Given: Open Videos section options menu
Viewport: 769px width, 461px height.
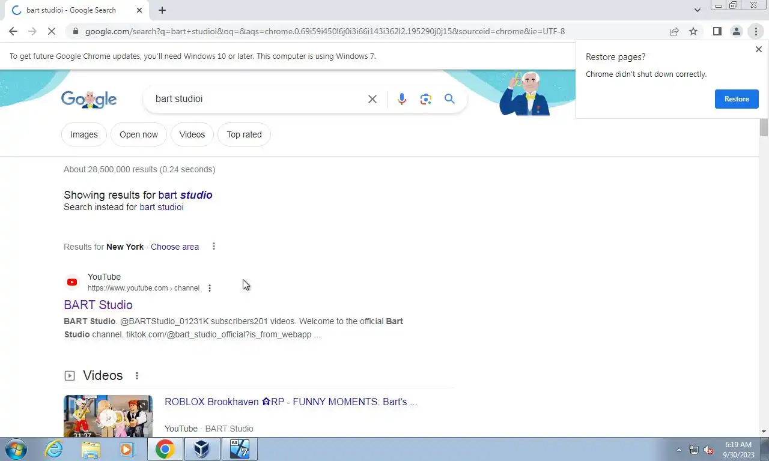Looking at the screenshot, I should click(137, 376).
